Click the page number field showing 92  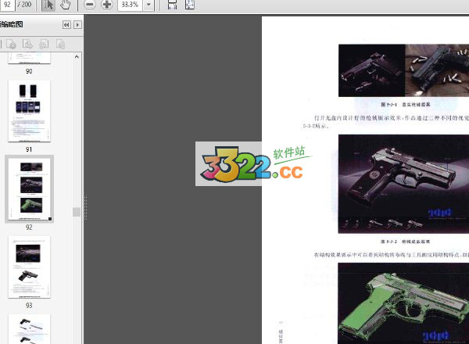[x=7, y=5]
